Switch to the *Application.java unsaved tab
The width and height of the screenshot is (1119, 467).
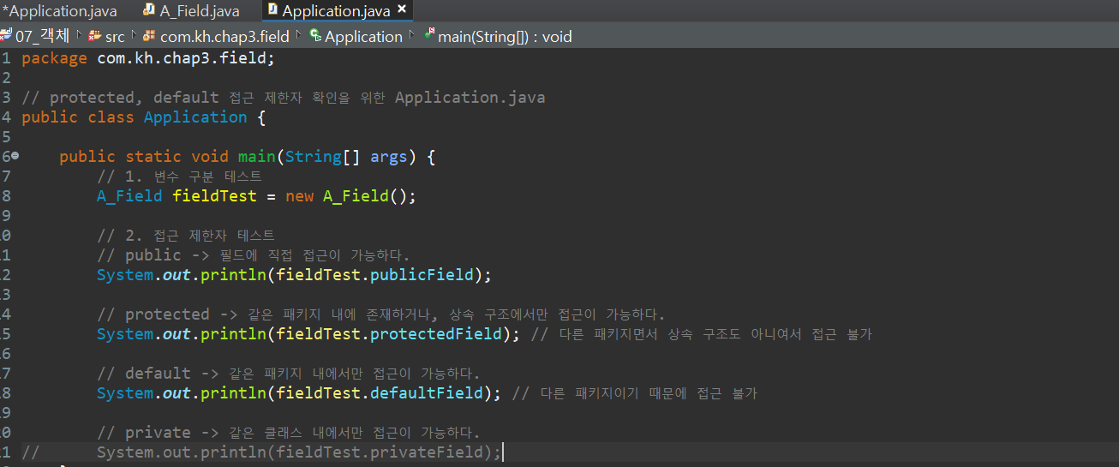click(58, 11)
